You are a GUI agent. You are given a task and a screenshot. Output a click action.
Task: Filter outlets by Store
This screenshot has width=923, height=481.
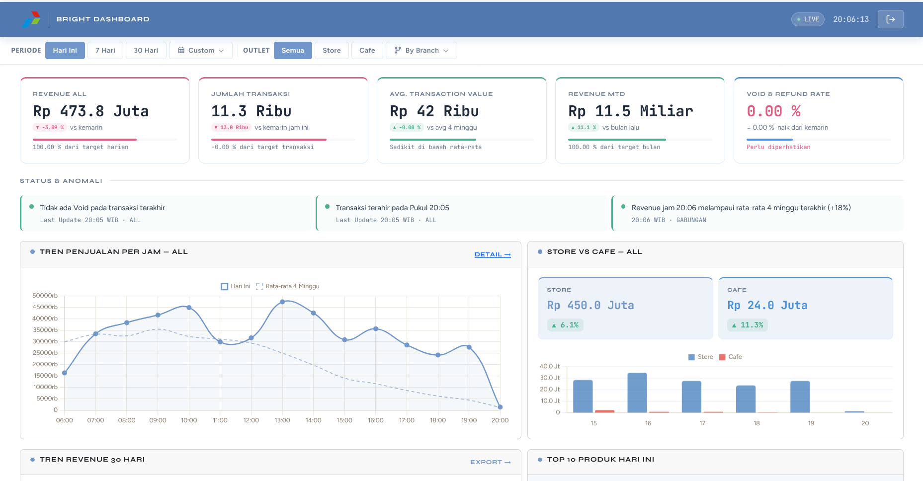pos(332,50)
